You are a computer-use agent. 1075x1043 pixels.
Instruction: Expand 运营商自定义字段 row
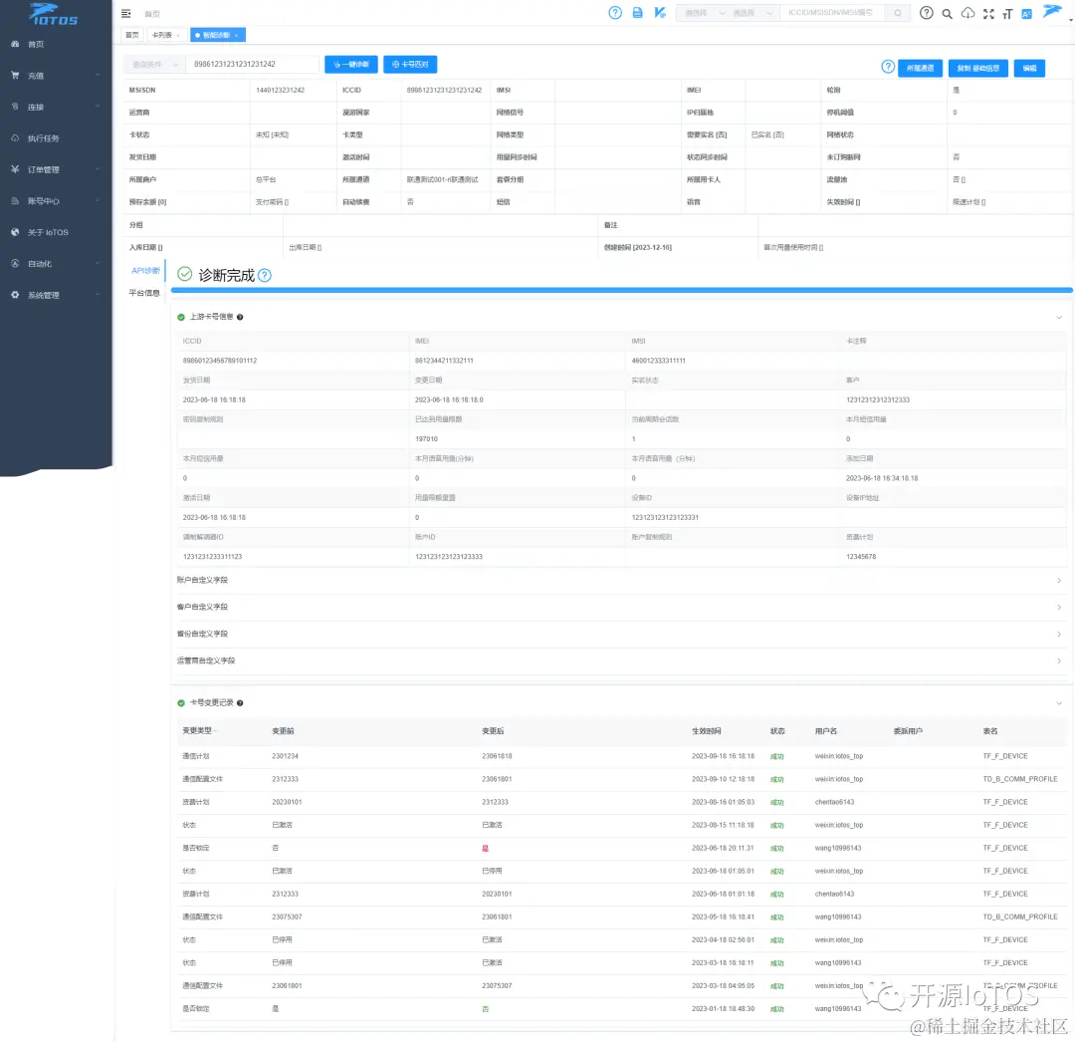[620, 660]
